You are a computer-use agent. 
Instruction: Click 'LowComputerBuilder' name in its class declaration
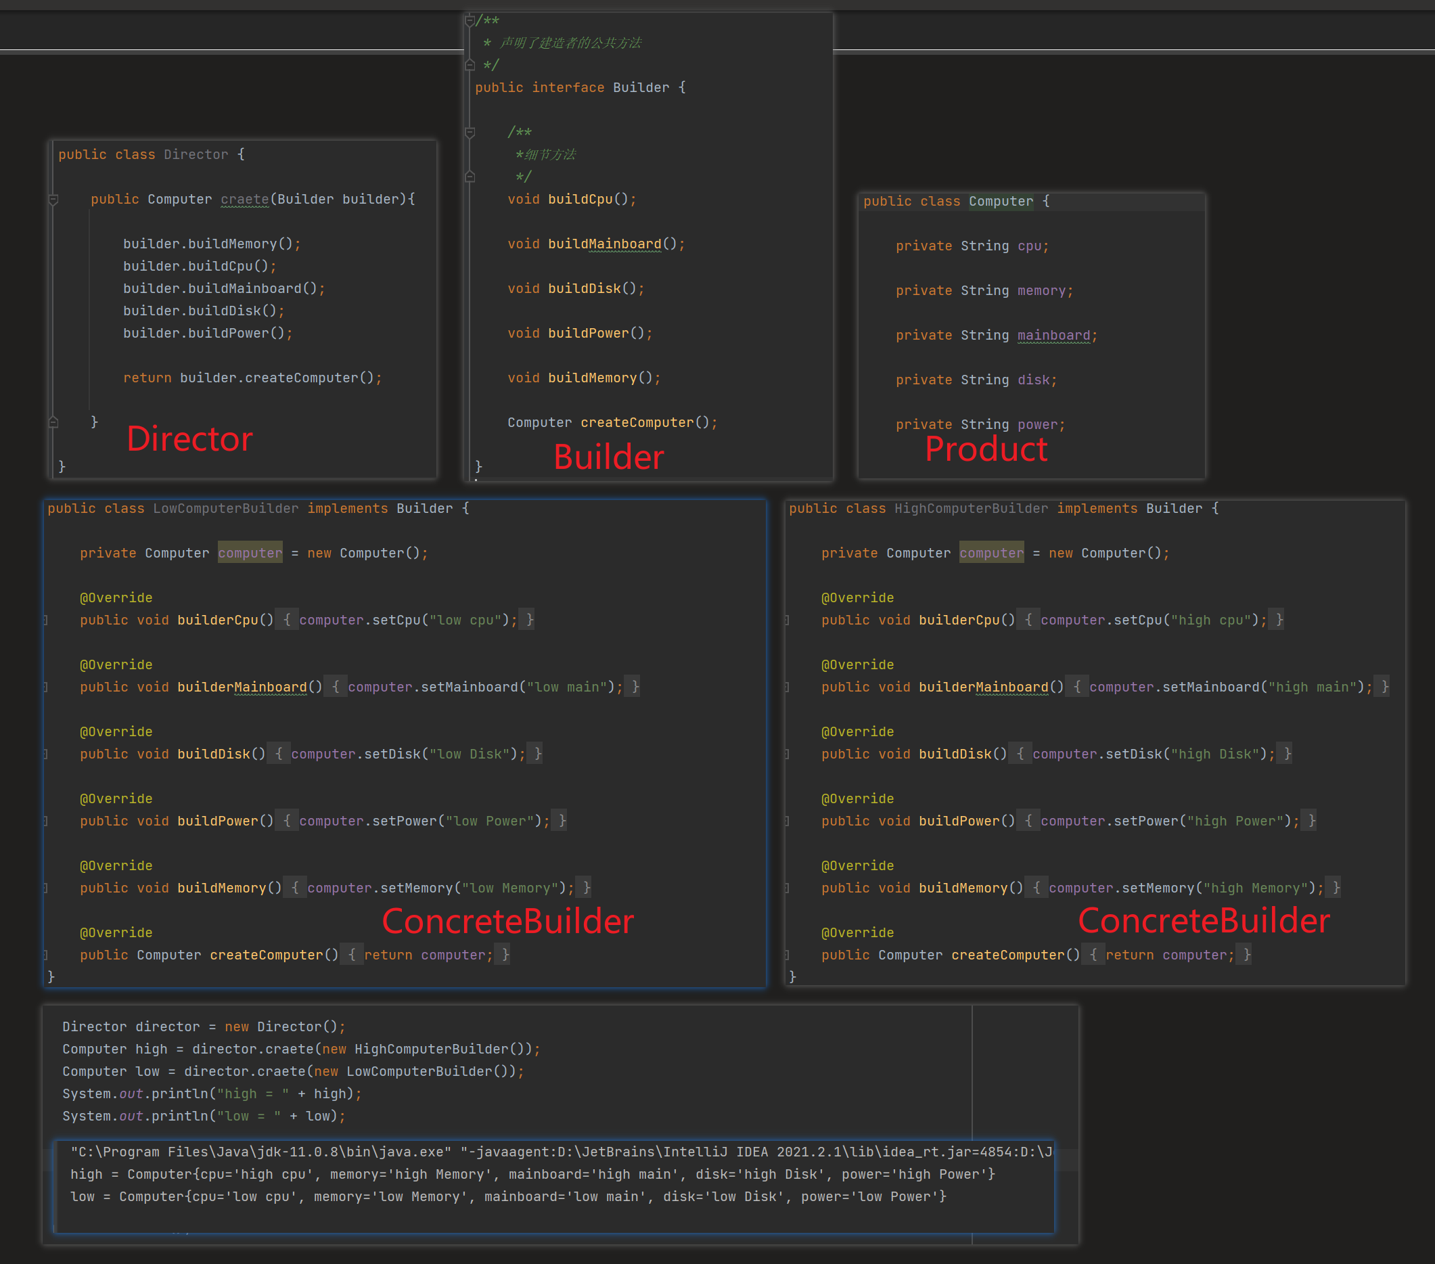[x=226, y=508]
